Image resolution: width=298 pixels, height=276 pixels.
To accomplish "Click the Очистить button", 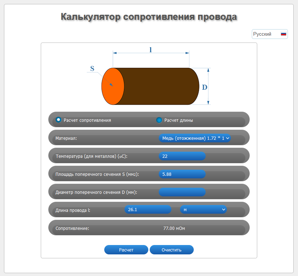I will pos(172,250).
